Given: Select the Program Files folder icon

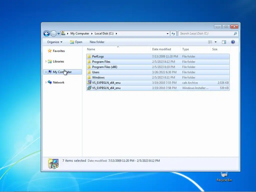Looking at the screenshot, I should [89, 61].
